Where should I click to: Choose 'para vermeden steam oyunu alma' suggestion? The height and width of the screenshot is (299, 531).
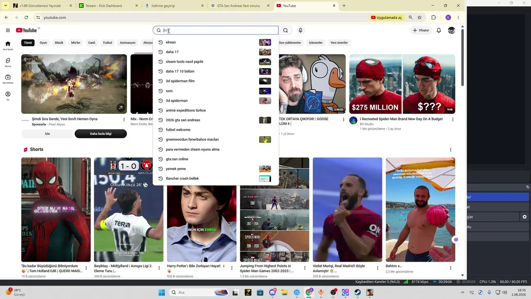216,149
